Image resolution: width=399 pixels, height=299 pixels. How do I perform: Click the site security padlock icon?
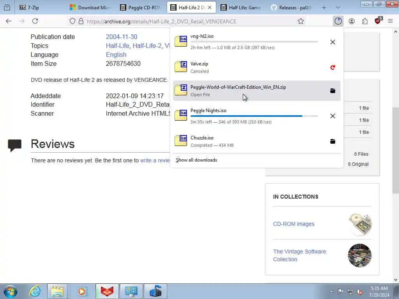[x=81, y=21]
